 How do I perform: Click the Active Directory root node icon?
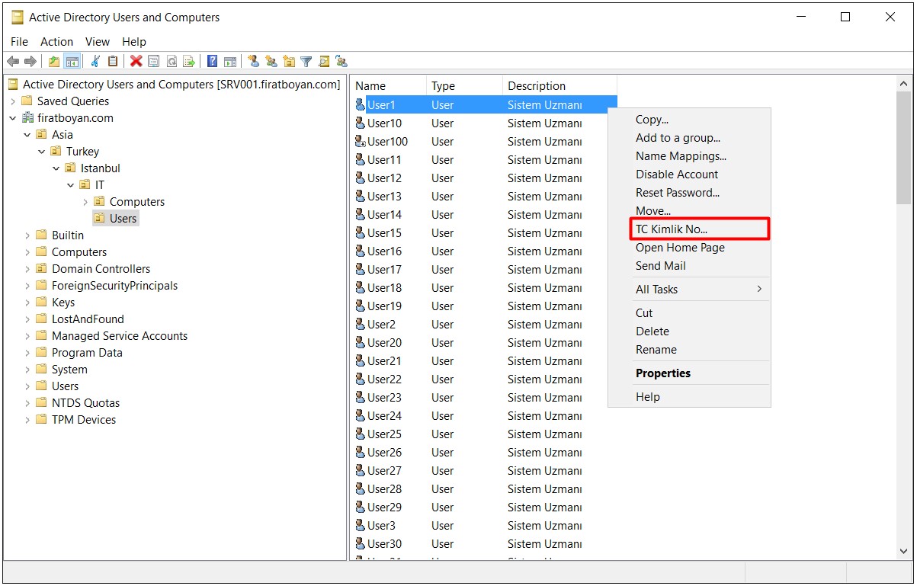pyautogui.click(x=13, y=84)
